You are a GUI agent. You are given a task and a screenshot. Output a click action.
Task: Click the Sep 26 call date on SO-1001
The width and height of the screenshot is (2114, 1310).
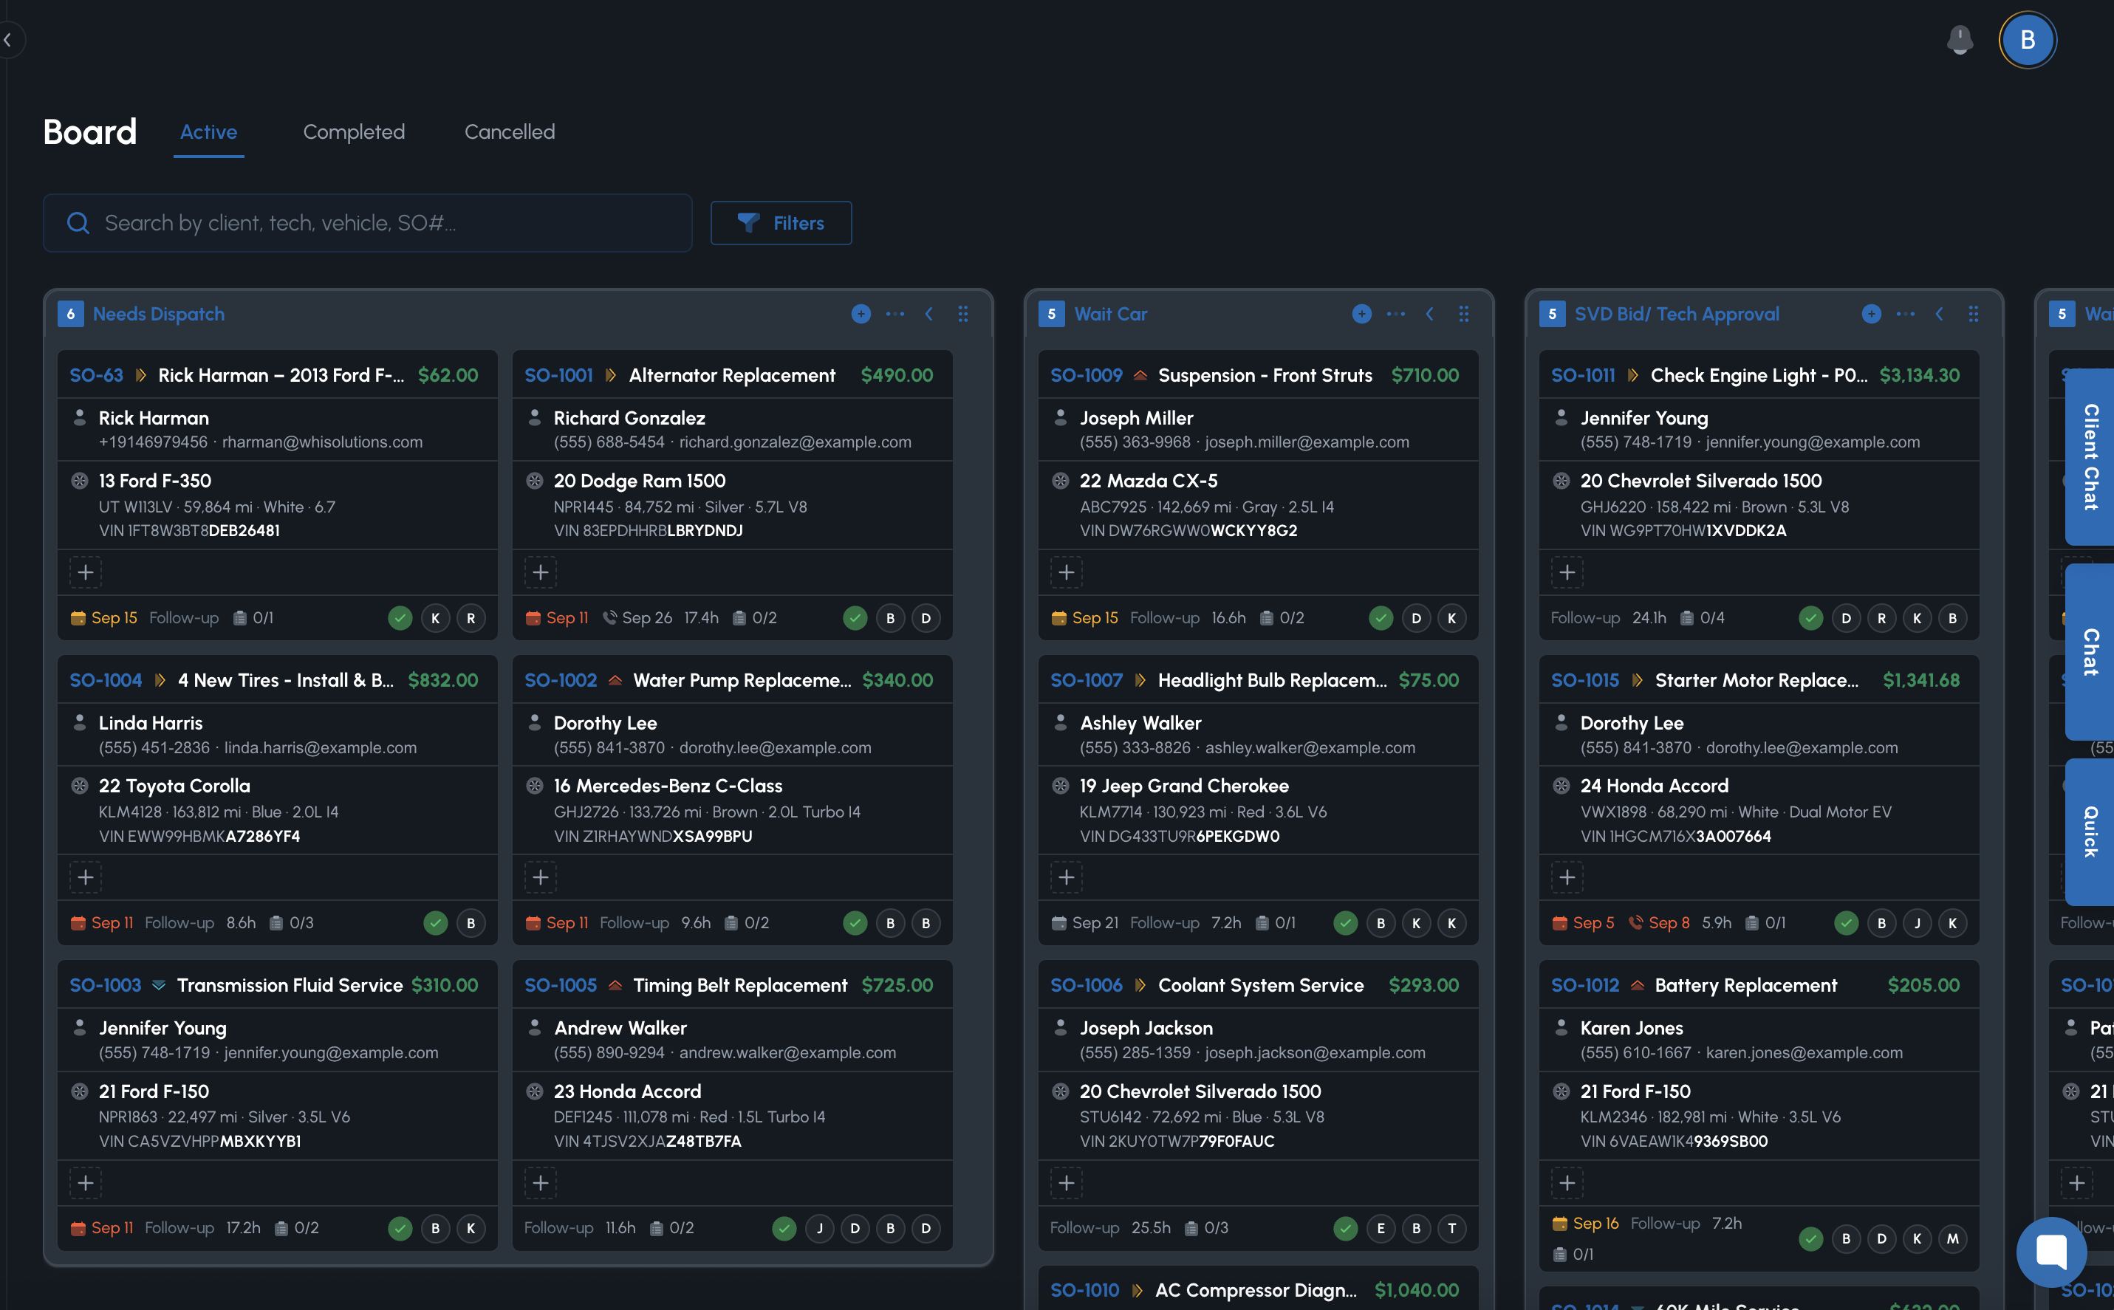(637, 618)
